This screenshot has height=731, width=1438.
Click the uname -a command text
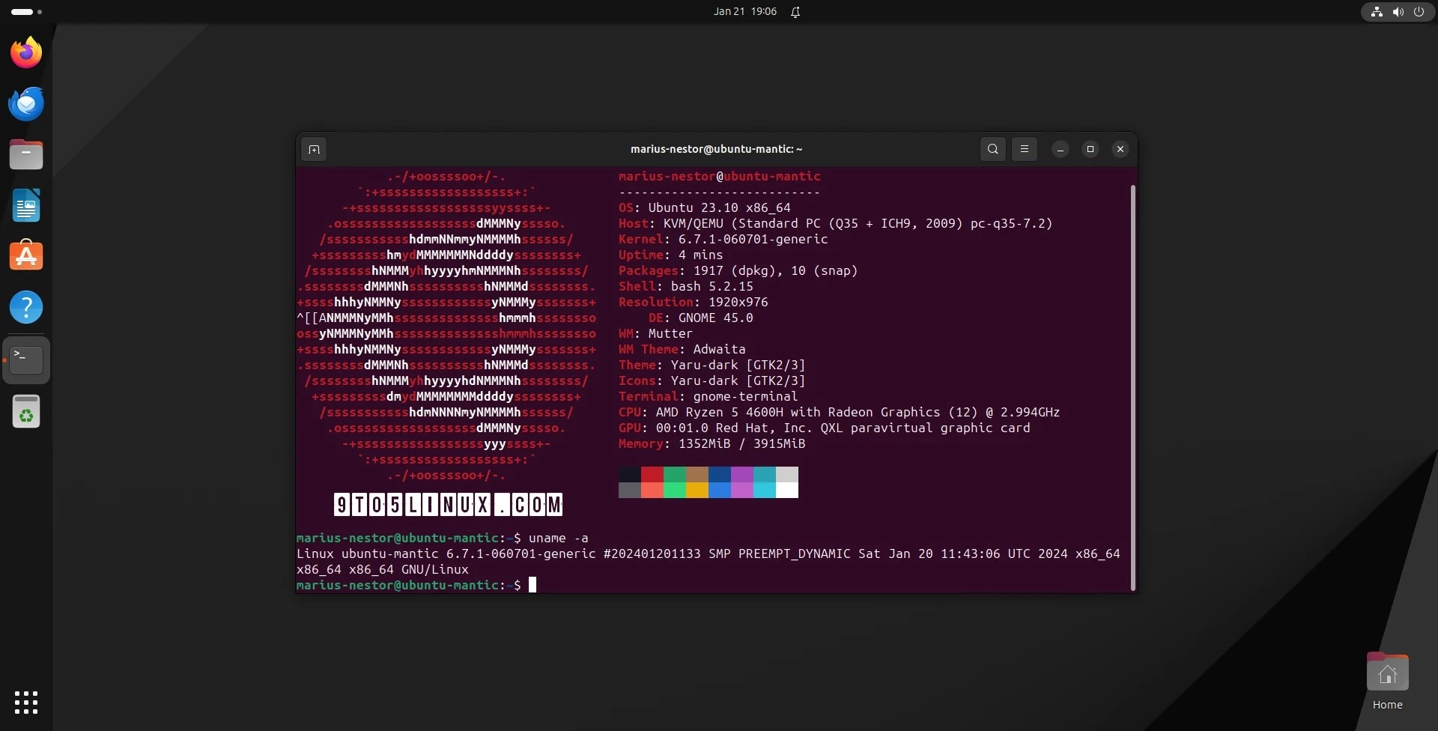tap(558, 538)
